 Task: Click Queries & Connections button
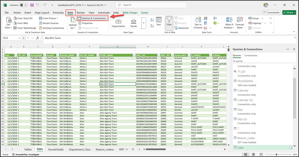click(x=92, y=18)
